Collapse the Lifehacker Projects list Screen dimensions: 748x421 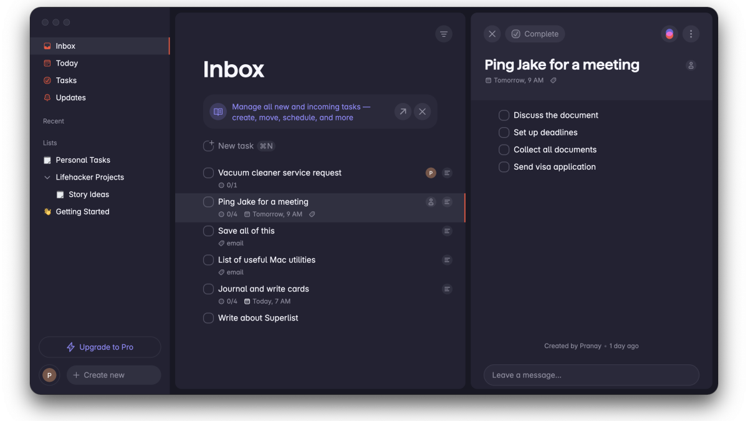(47, 177)
